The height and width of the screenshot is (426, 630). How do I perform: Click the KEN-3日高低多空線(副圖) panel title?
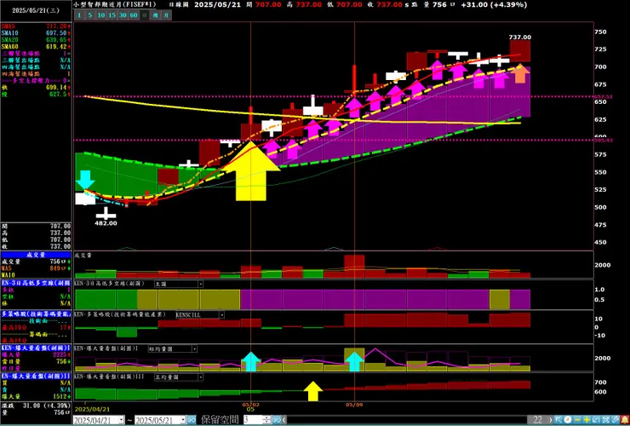pos(110,284)
